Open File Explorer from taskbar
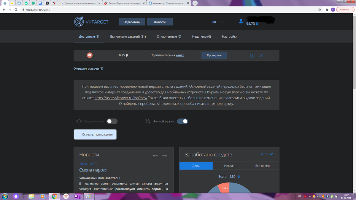This screenshot has height=200, width=356. click(x=31, y=196)
